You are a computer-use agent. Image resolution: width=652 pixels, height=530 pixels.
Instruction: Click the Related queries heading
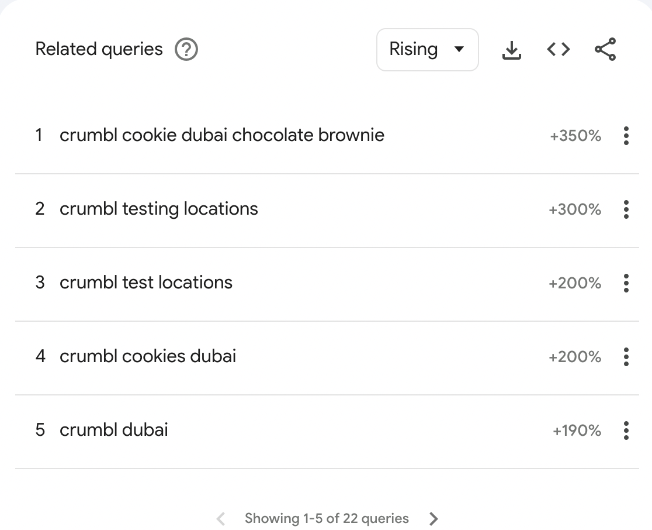pyautogui.click(x=99, y=49)
